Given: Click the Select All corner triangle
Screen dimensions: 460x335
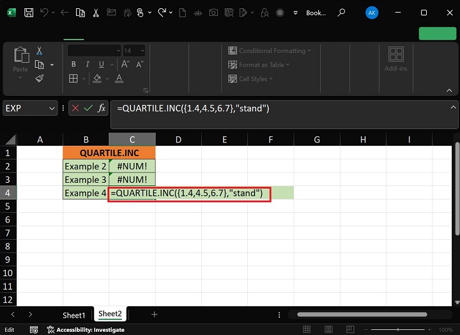Looking at the screenshot, I should 10,139.
